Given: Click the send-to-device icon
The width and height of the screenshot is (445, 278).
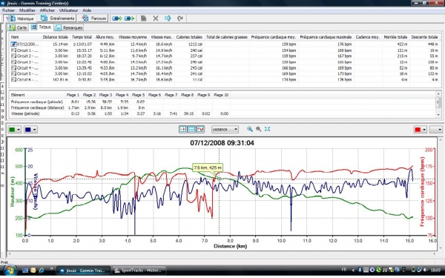Looking at the screenshot, I should tap(116, 19).
